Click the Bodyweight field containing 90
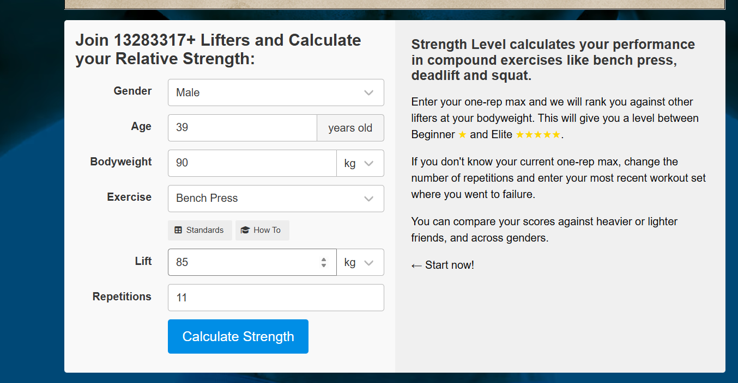The height and width of the screenshot is (383, 738). (252, 163)
